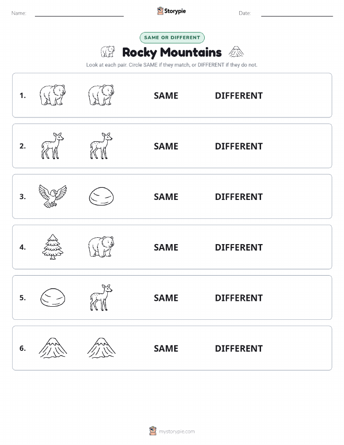Click the rock picture in row 3
The width and height of the screenshot is (344, 445).
[x=101, y=197]
